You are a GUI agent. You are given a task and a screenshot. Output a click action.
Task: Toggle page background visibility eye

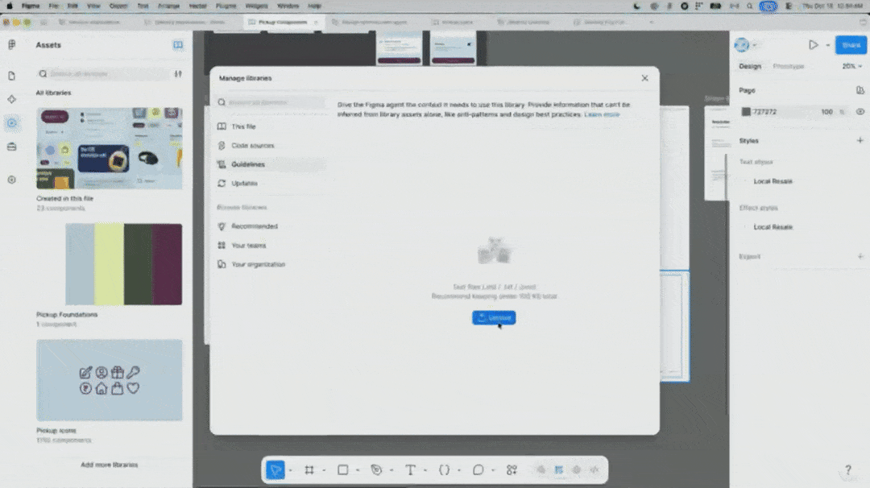point(860,111)
